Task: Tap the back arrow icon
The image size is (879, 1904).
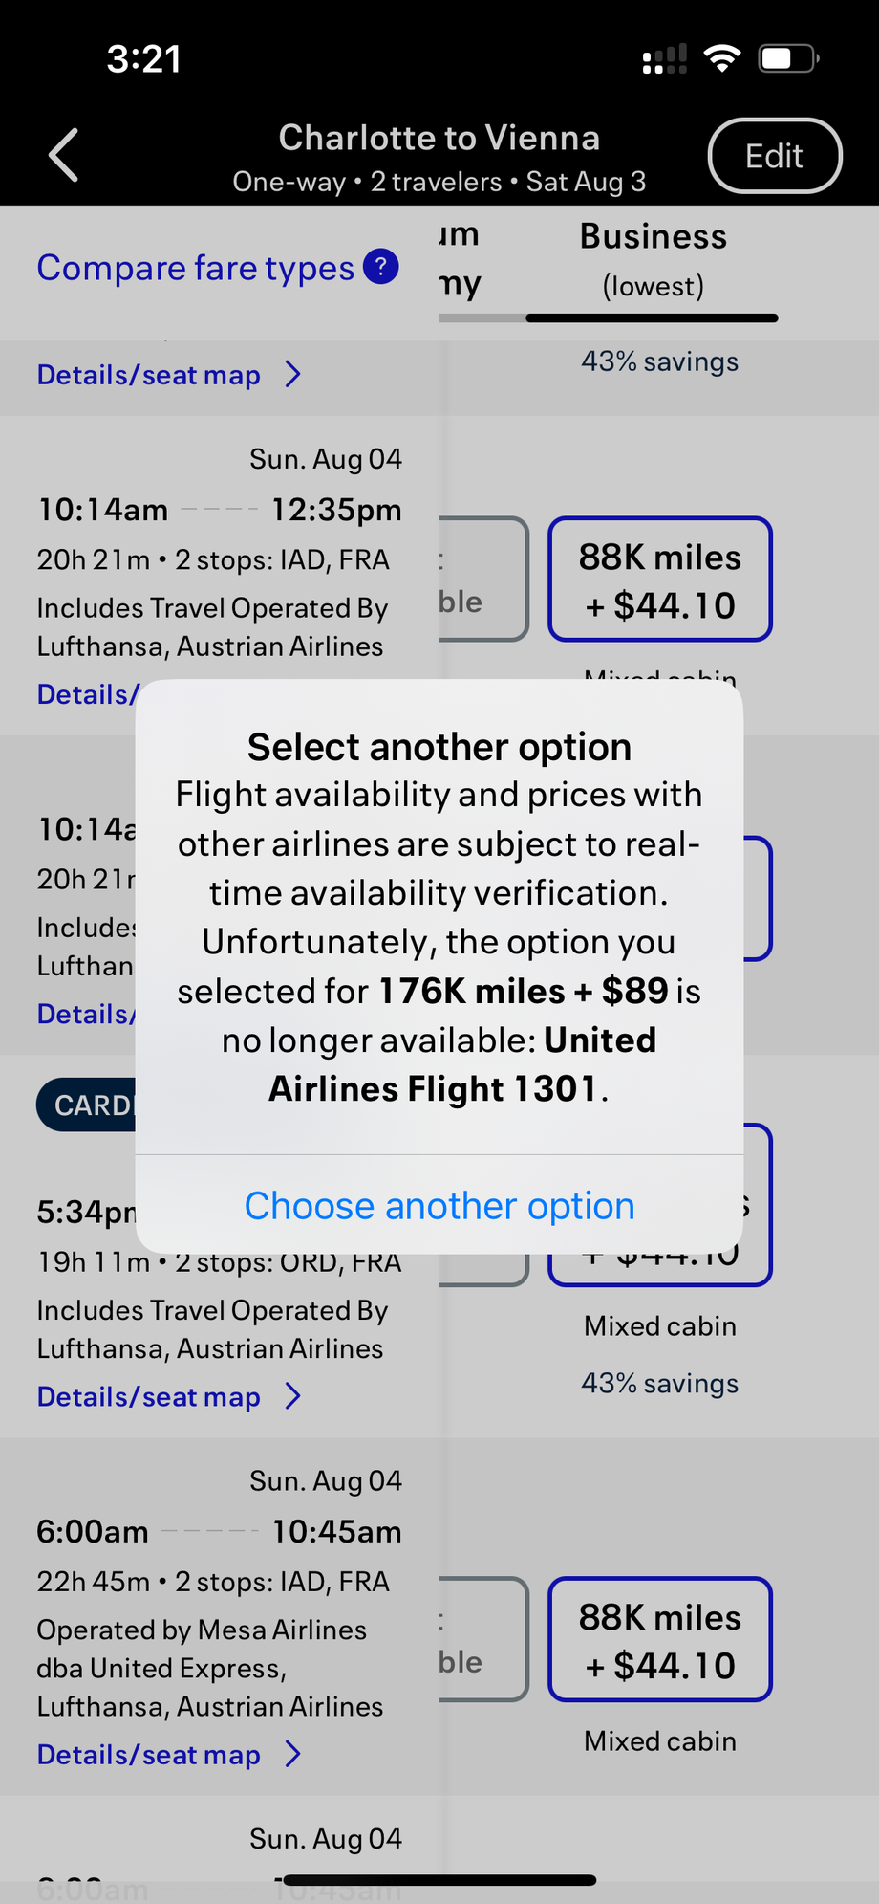Action: [64, 155]
